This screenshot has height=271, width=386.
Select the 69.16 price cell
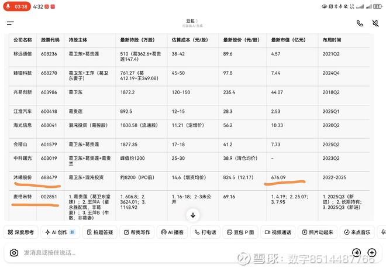tap(229, 197)
